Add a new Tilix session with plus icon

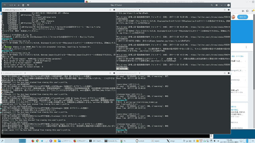point(19,5)
